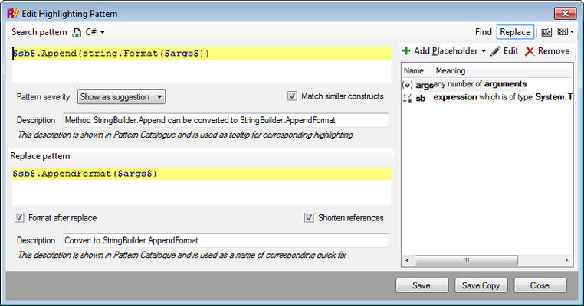The width and height of the screenshot is (584, 306).
Task: Select the Replace mode tab
Action: pos(514,32)
